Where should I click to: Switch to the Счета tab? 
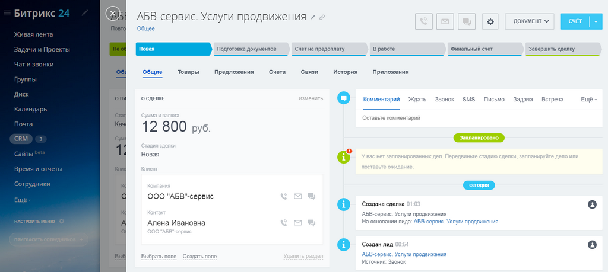click(x=277, y=72)
